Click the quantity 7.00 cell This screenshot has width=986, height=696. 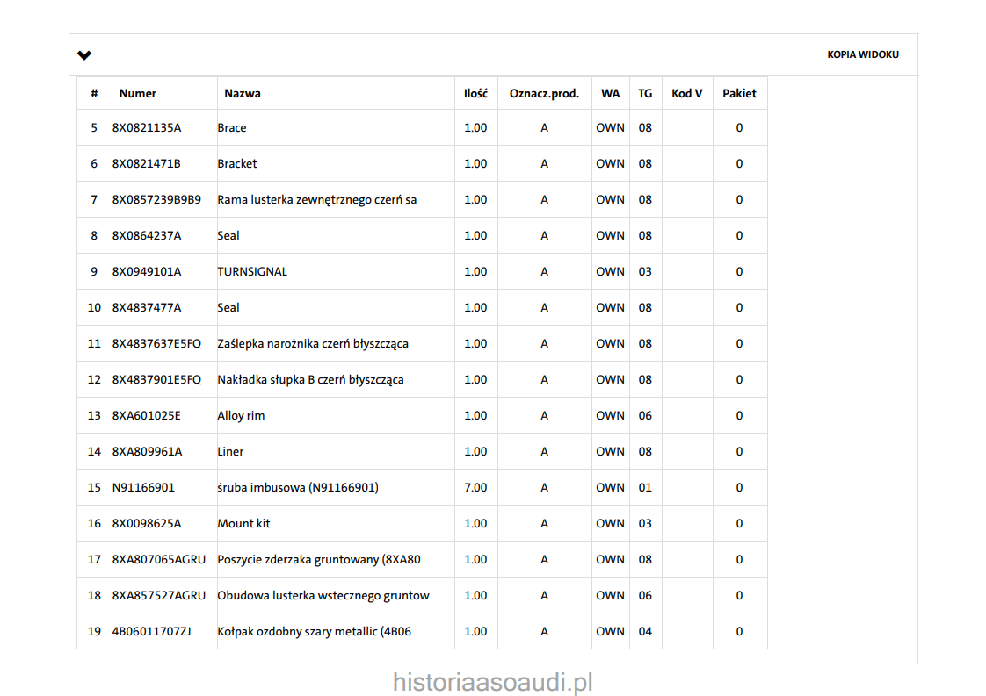[x=475, y=488]
